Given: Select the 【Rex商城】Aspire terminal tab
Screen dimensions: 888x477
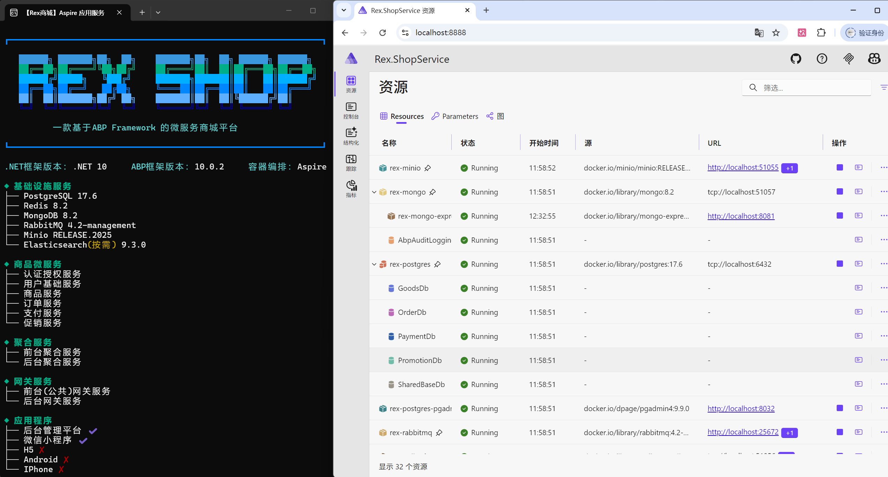Looking at the screenshot, I should 68,13.
